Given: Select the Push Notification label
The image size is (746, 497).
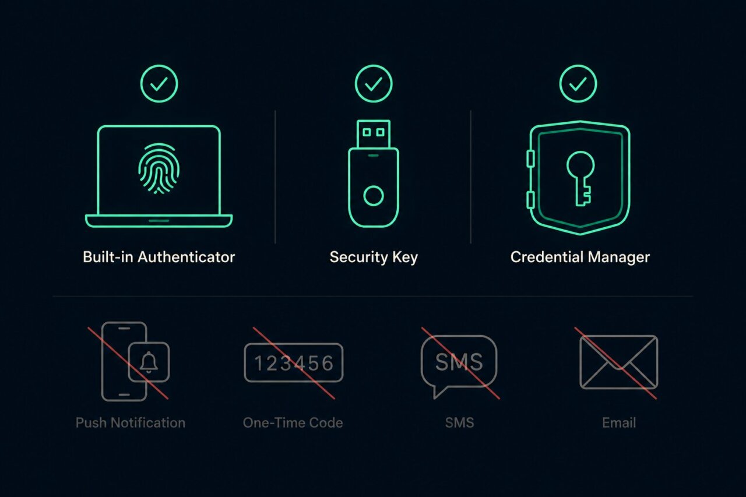Looking at the screenshot, I should pos(131,422).
